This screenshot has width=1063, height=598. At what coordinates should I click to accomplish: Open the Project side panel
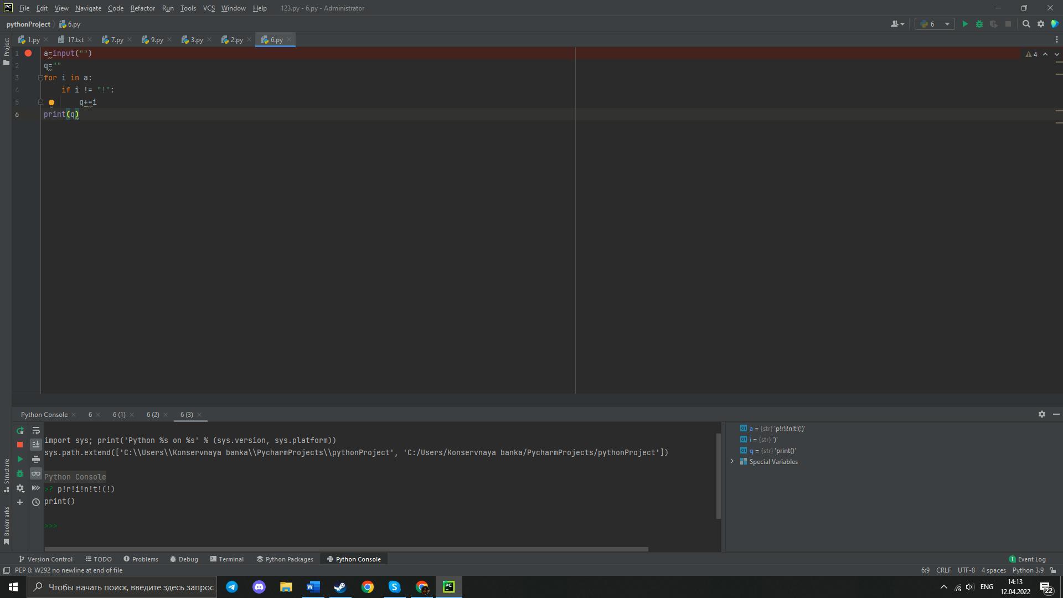point(6,51)
